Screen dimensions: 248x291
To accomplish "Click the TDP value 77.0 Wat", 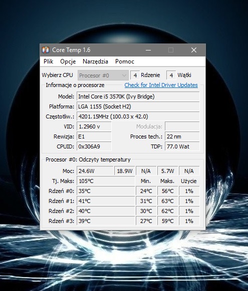I will [182, 146].
